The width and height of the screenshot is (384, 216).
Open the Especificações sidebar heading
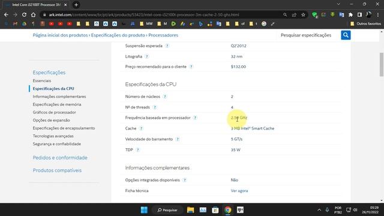click(49, 73)
